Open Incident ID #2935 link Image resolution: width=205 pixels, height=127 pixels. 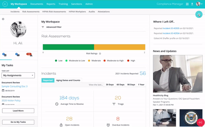pyautogui.click(x=171, y=28)
